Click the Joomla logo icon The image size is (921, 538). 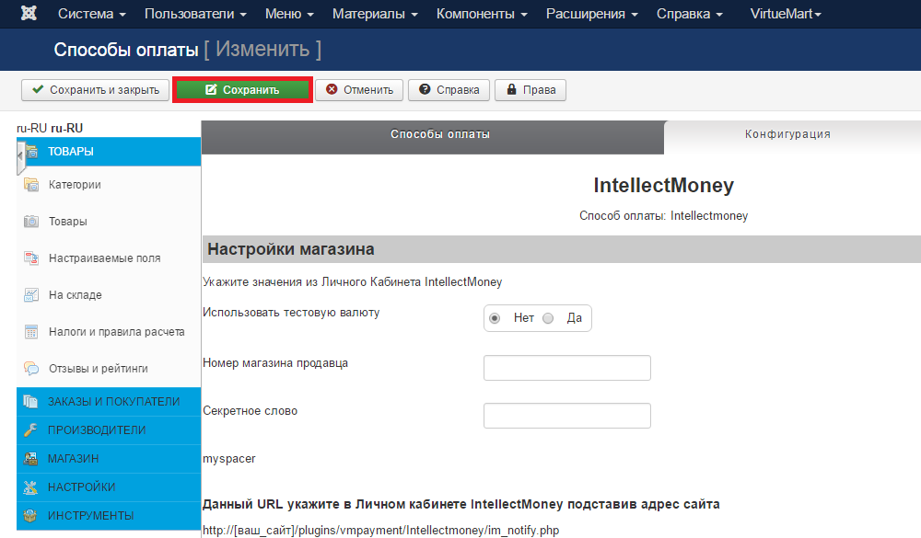[29, 14]
